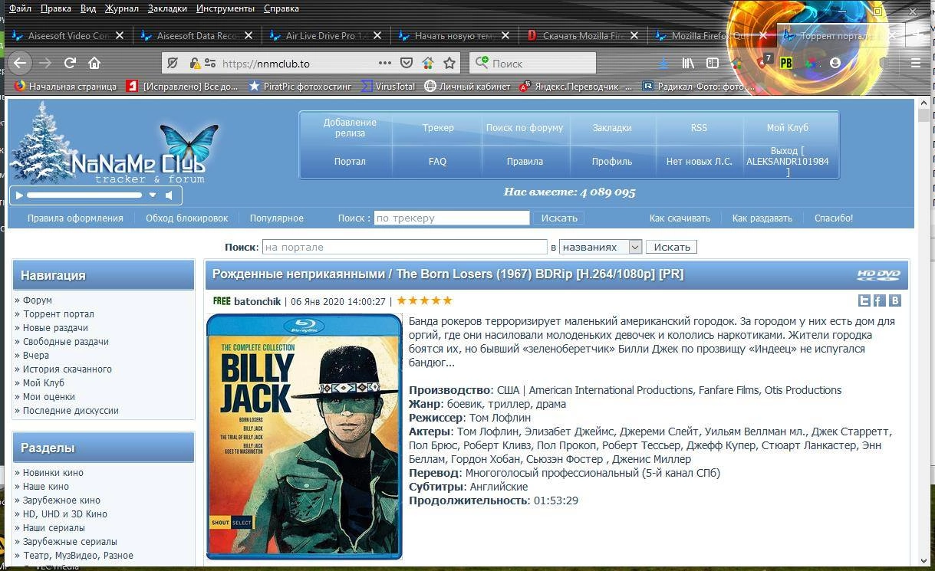The height and width of the screenshot is (571, 935).
Task: Open Начальная страница bookmark
Action: tap(65, 87)
